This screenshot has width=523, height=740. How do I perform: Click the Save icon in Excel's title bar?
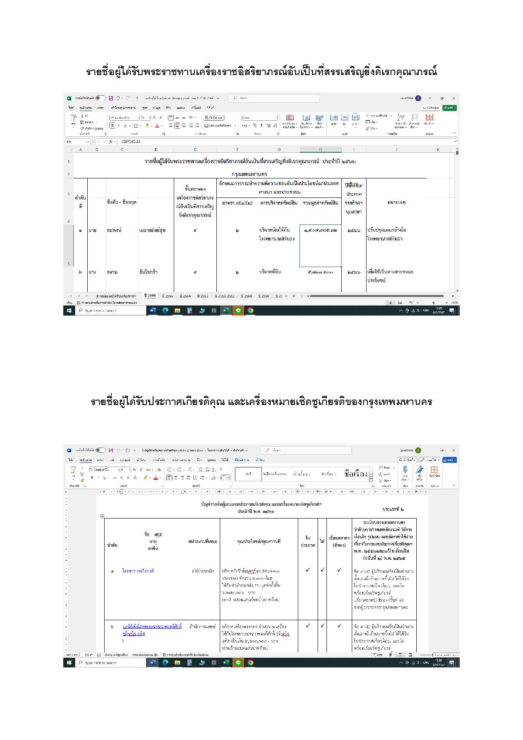coord(111,98)
